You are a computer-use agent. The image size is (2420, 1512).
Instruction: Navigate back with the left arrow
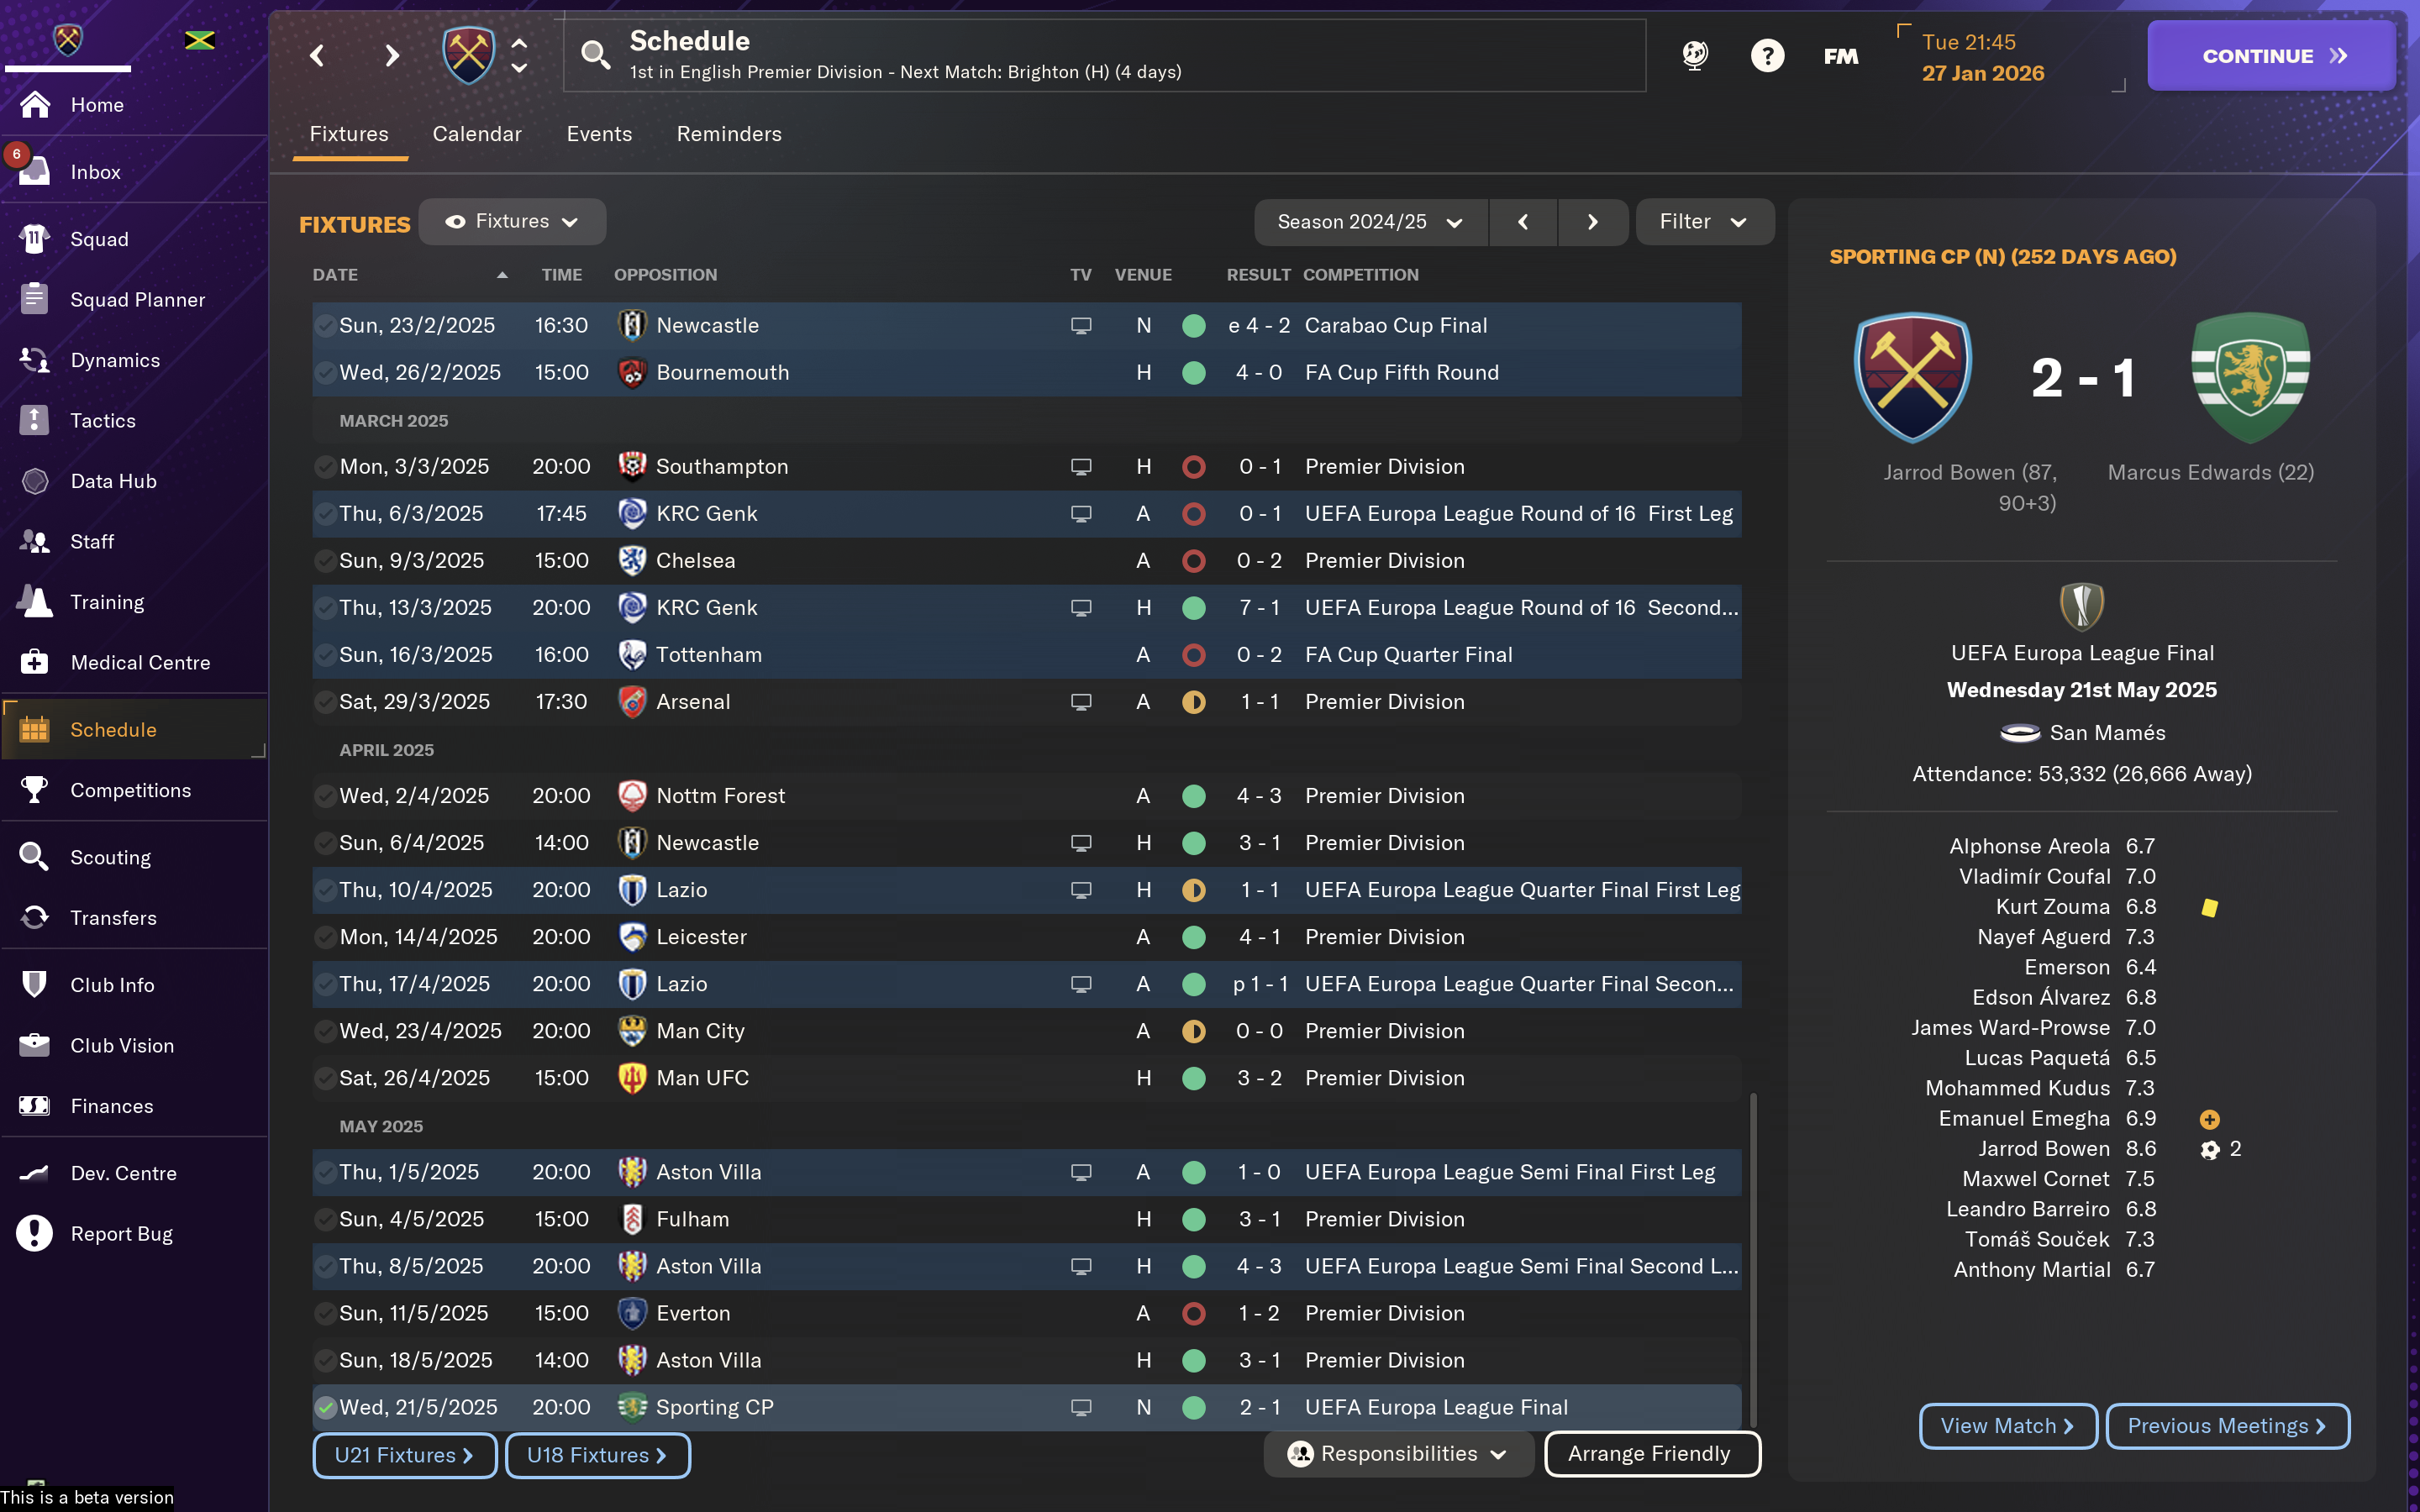point(317,55)
